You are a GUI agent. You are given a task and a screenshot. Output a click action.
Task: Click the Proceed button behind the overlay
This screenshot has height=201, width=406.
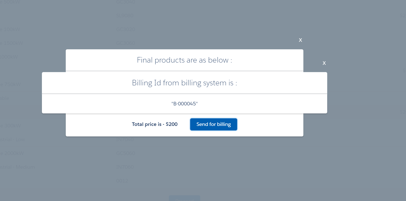pyautogui.click(x=184, y=199)
